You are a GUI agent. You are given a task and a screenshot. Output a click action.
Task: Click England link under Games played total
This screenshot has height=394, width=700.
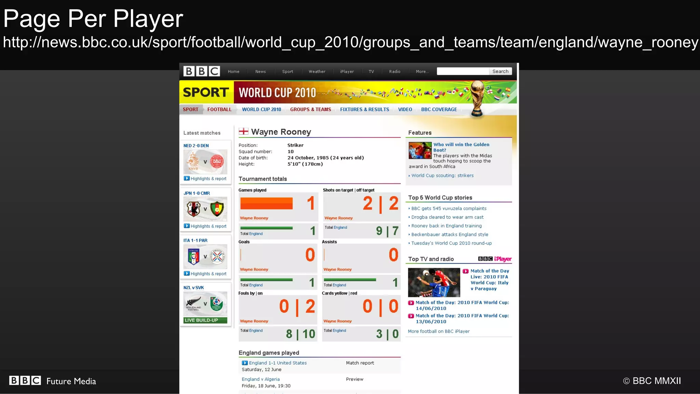[256, 234]
